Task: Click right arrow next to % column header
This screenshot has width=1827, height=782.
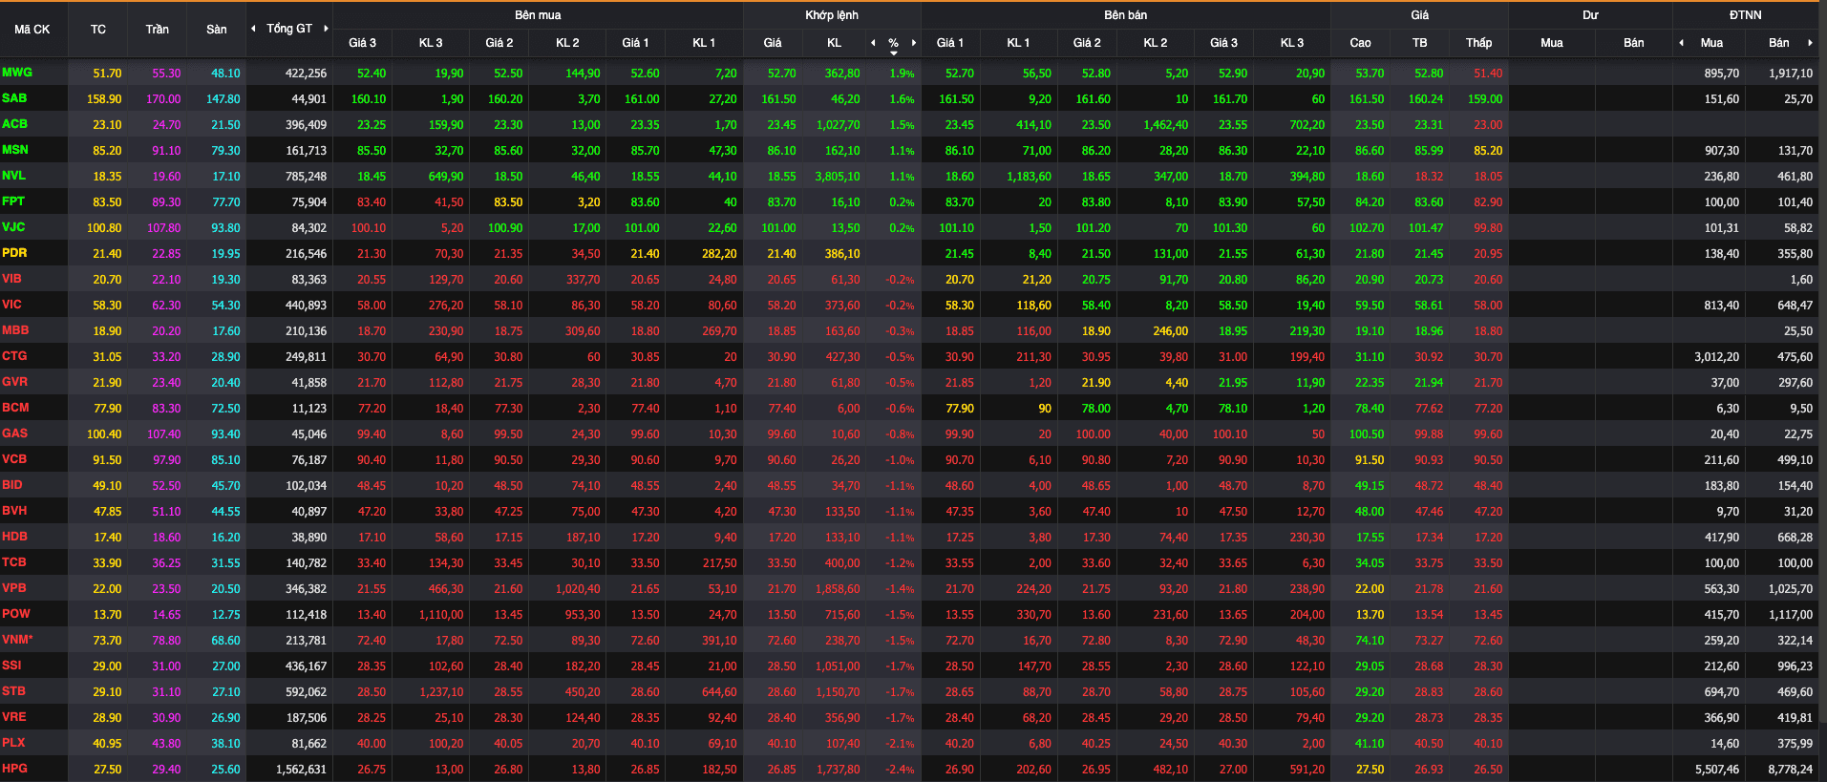Action: click(914, 43)
